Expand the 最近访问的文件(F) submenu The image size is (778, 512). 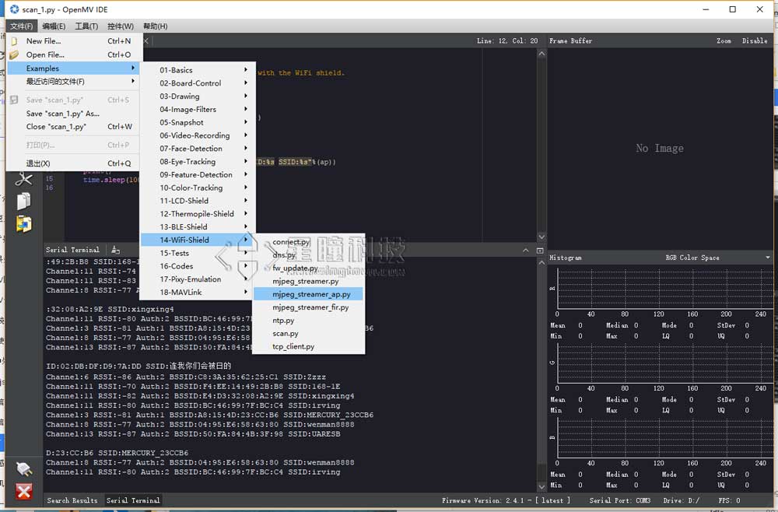pos(73,82)
